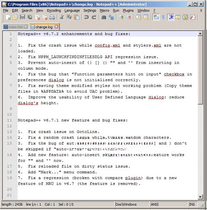Zoom in using the toolbar icon
This screenshot has width=207, height=210.
121,17
